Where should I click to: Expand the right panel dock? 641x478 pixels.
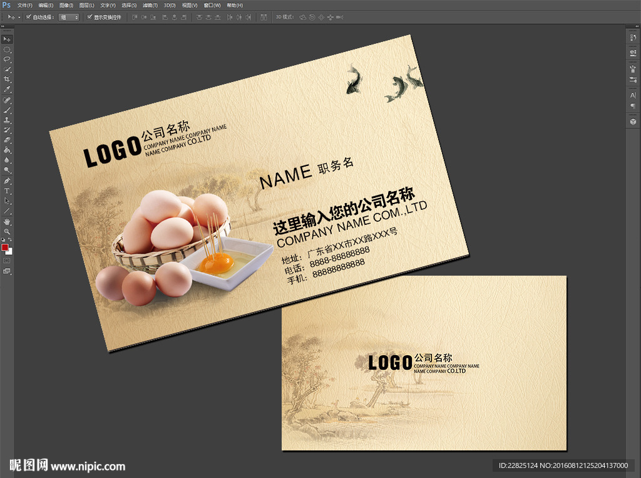pyautogui.click(x=636, y=26)
